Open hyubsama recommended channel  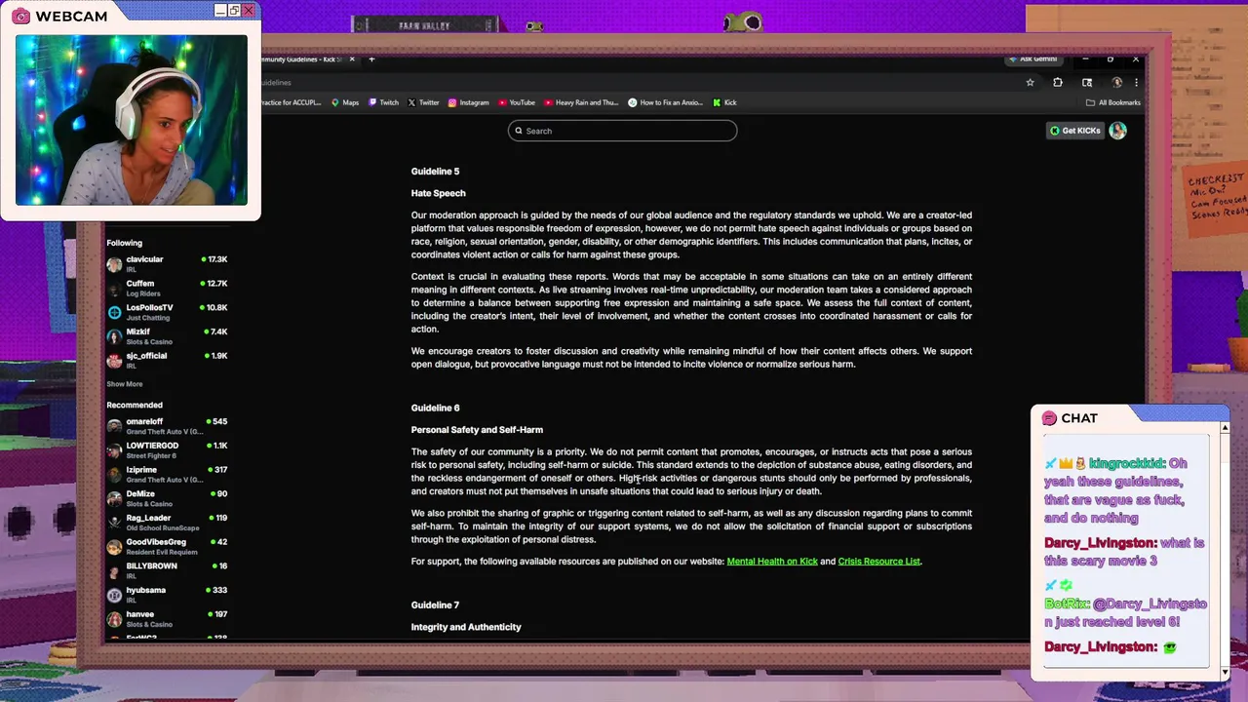coord(167,595)
